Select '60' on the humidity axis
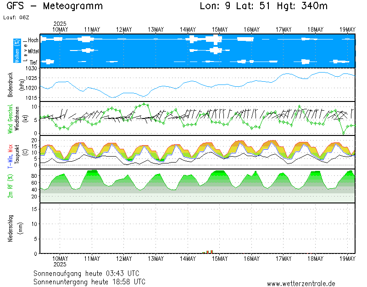This screenshot has height=287, width=367. (34, 183)
